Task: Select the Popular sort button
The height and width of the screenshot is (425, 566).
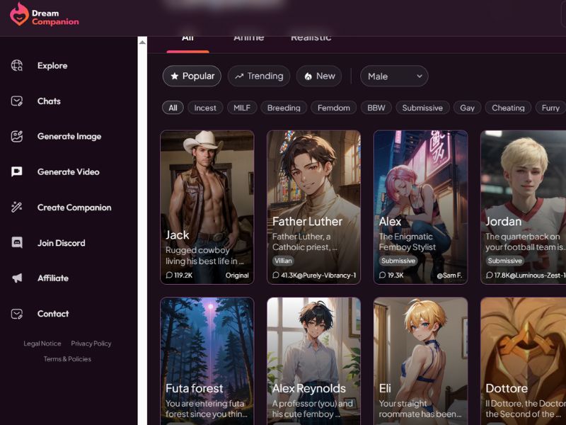Action: click(192, 76)
